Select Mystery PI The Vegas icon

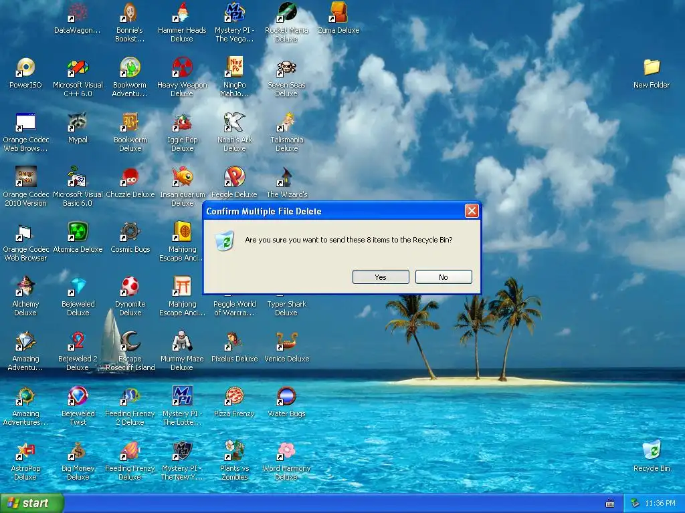click(x=235, y=23)
